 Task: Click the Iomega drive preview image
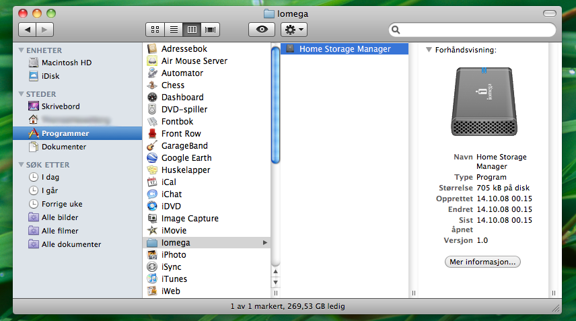(x=484, y=102)
